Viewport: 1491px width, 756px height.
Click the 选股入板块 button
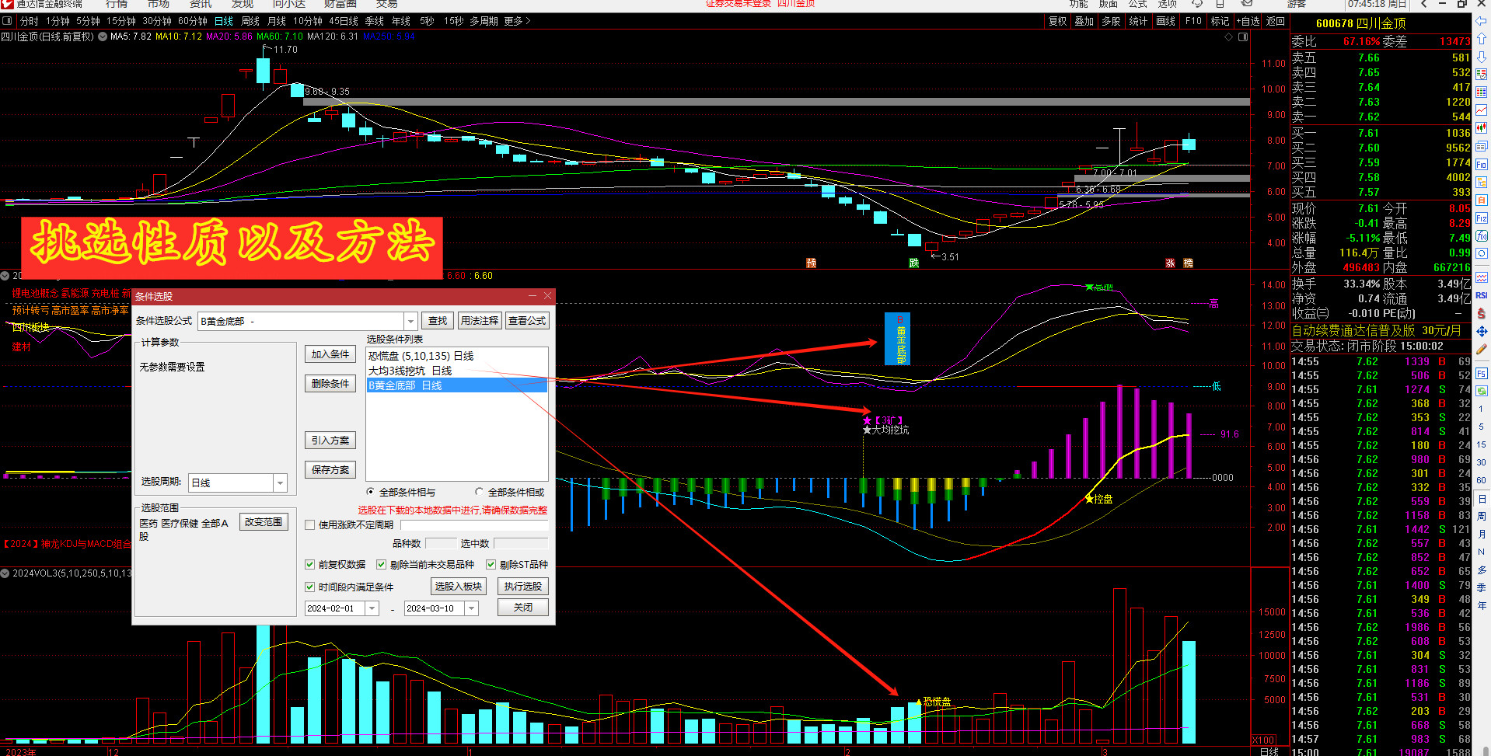click(x=459, y=587)
